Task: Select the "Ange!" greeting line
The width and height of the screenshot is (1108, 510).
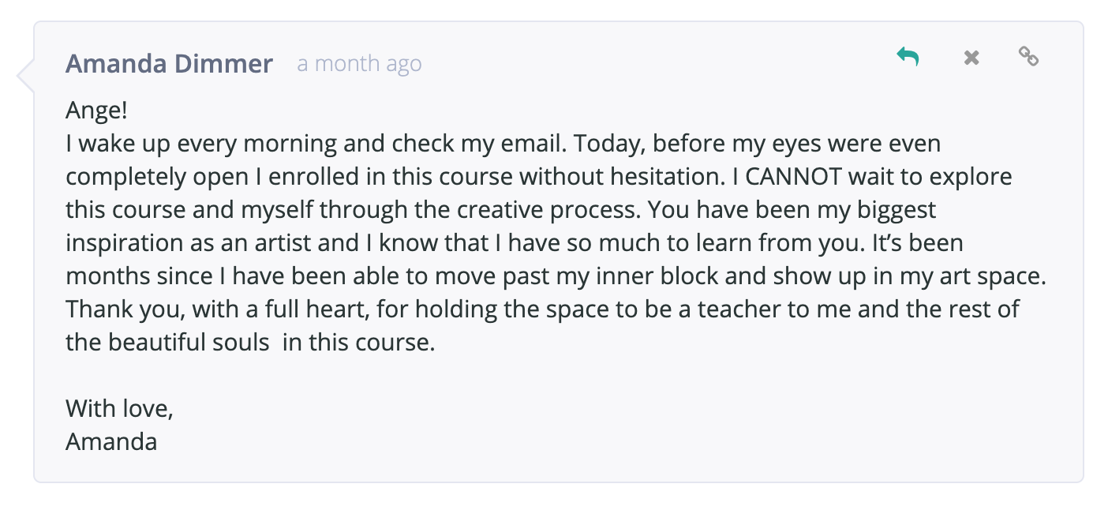Action: pos(96,111)
